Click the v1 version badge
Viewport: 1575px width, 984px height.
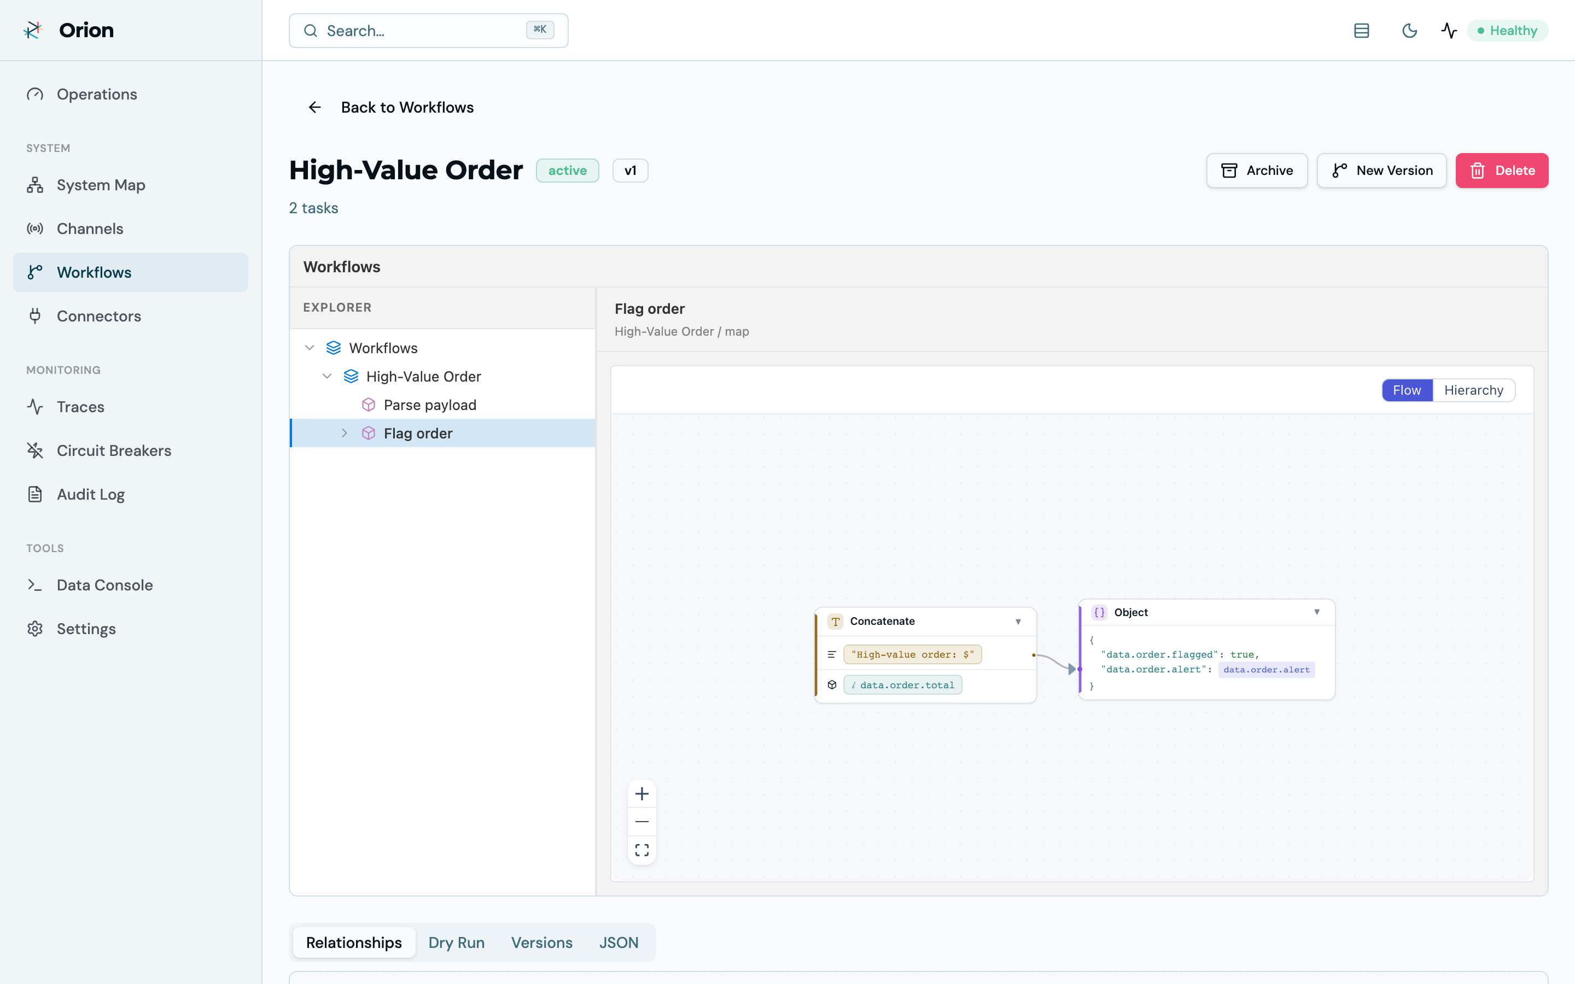point(630,171)
